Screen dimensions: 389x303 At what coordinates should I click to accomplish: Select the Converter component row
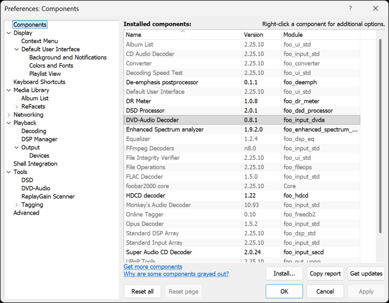[242, 64]
